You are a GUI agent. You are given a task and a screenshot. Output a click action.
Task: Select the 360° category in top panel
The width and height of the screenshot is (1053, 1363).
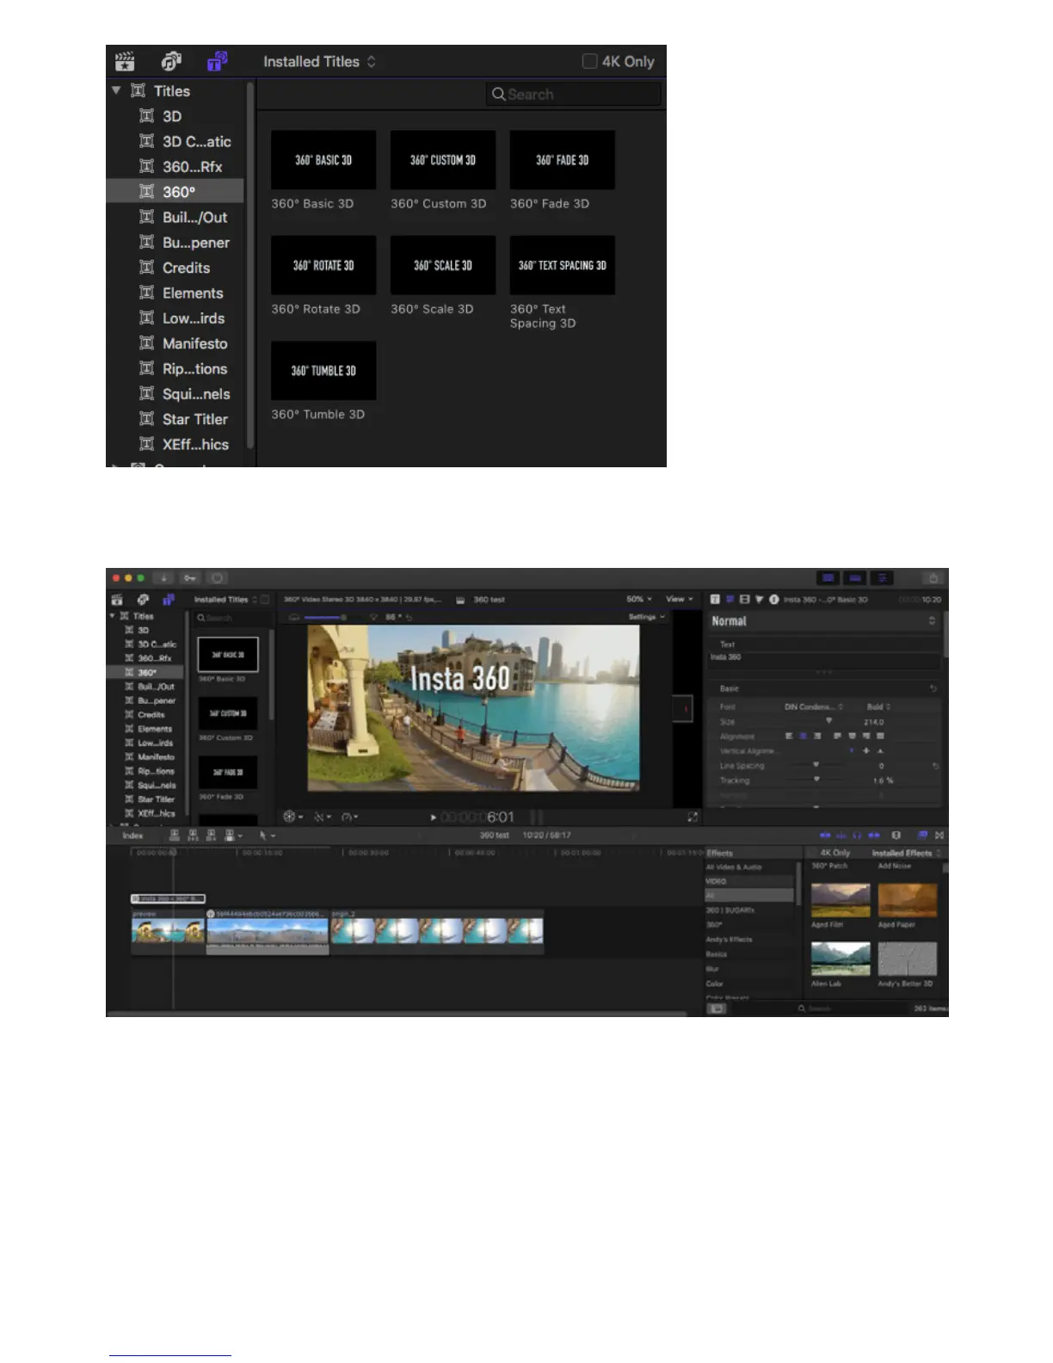(x=175, y=192)
